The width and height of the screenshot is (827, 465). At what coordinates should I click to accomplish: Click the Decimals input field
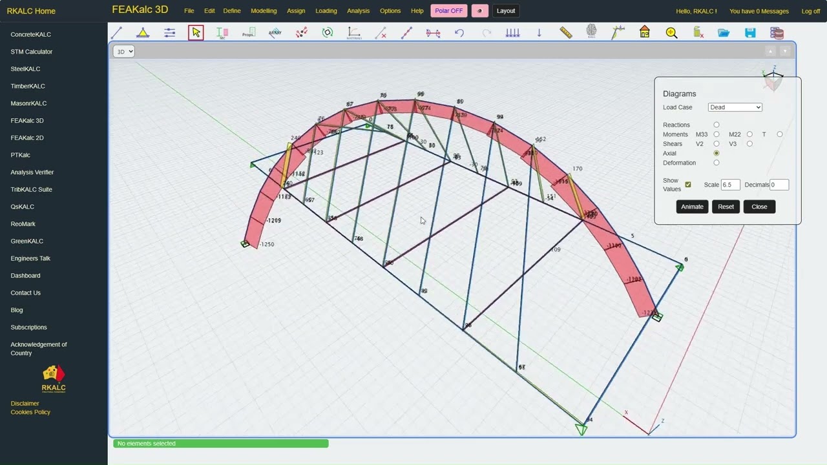[x=779, y=185]
